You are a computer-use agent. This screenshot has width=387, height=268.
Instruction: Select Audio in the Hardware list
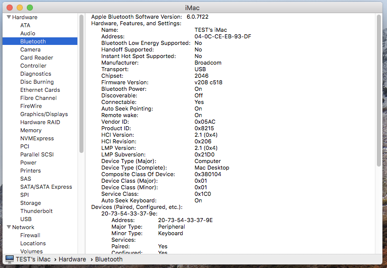(x=28, y=33)
